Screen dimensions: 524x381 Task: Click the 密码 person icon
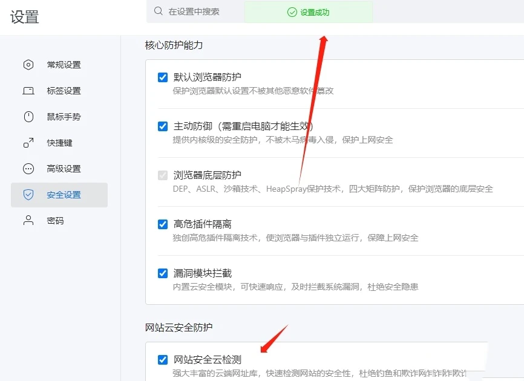point(28,220)
